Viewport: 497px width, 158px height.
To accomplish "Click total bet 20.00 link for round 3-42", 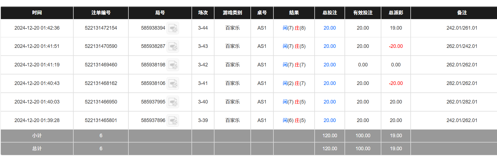I will (330, 65).
